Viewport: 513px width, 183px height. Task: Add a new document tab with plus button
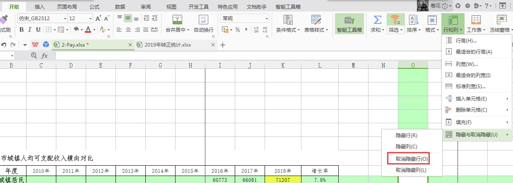[x=222, y=45]
